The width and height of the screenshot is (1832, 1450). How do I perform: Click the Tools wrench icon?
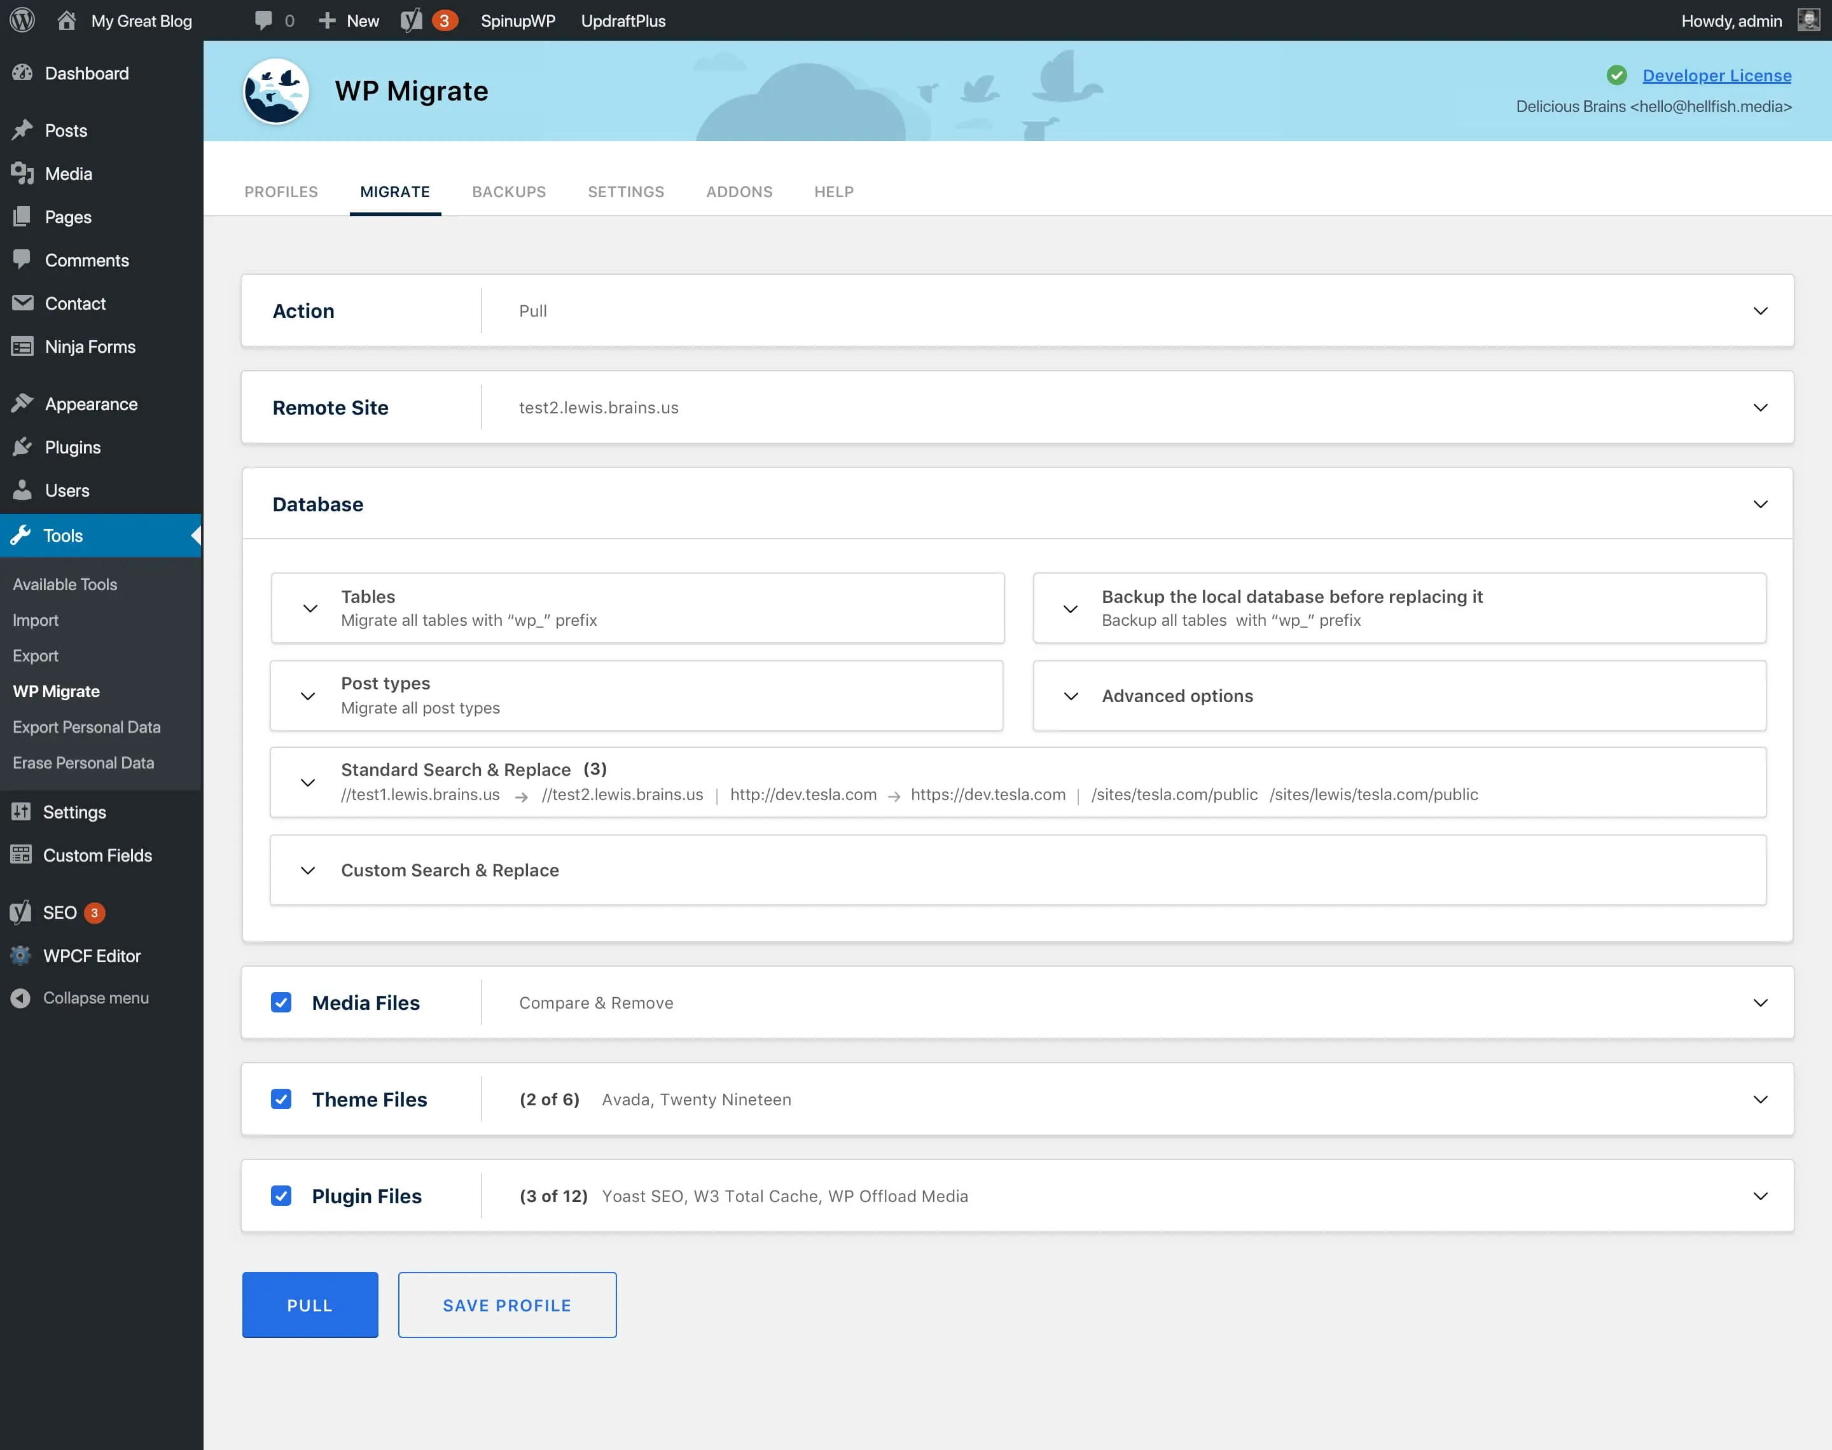(x=20, y=535)
